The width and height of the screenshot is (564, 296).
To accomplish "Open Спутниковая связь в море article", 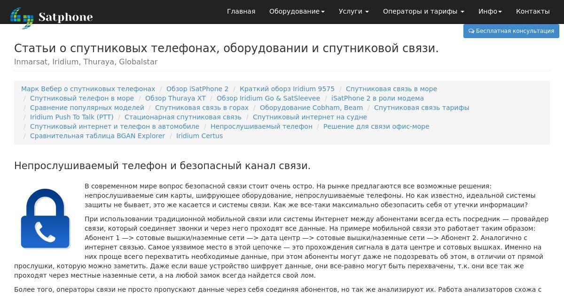I will (392, 89).
